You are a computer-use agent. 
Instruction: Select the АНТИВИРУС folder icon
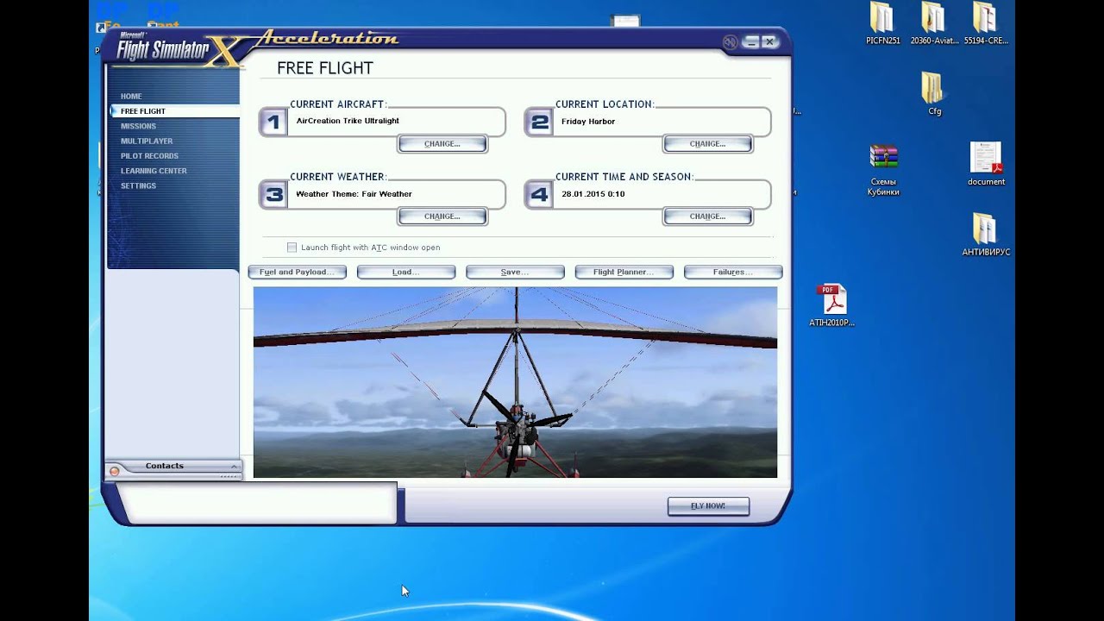tap(986, 235)
